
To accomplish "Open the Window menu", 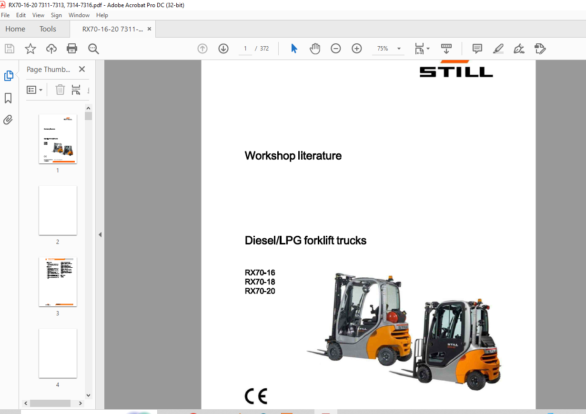I will pos(79,15).
